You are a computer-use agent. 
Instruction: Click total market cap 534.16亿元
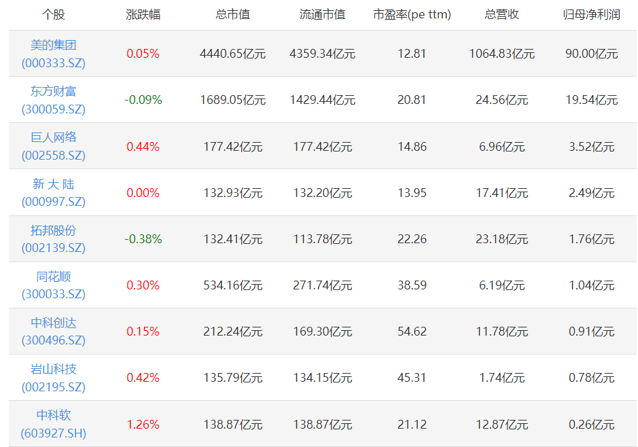pyautogui.click(x=233, y=285)
